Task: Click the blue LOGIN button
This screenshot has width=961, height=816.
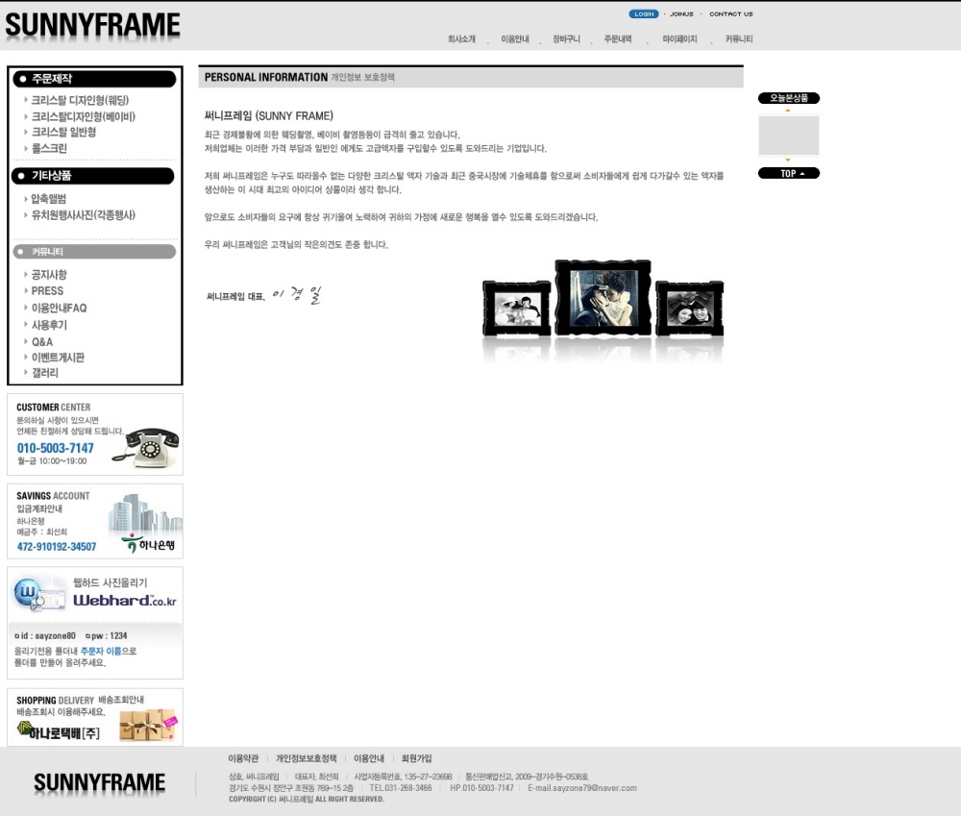Action: pyautogui.click(x=643, y=14)
